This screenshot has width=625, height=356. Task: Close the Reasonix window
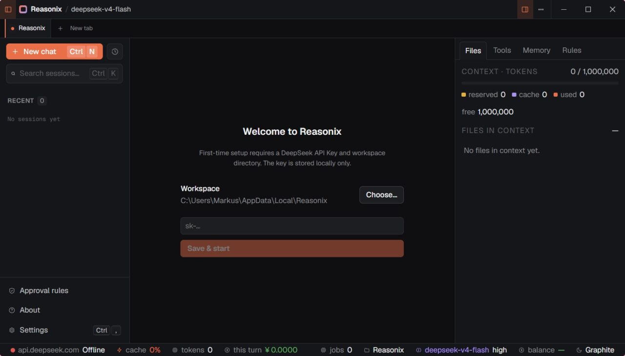coord(613,9)
